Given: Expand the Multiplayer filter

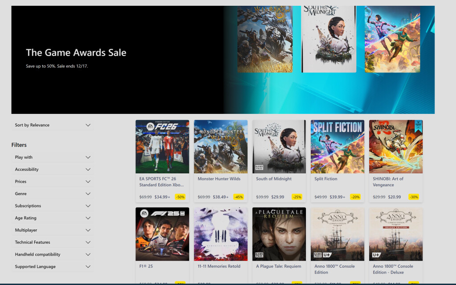Looking at the screenshot, I should click(x=53, y=230).
